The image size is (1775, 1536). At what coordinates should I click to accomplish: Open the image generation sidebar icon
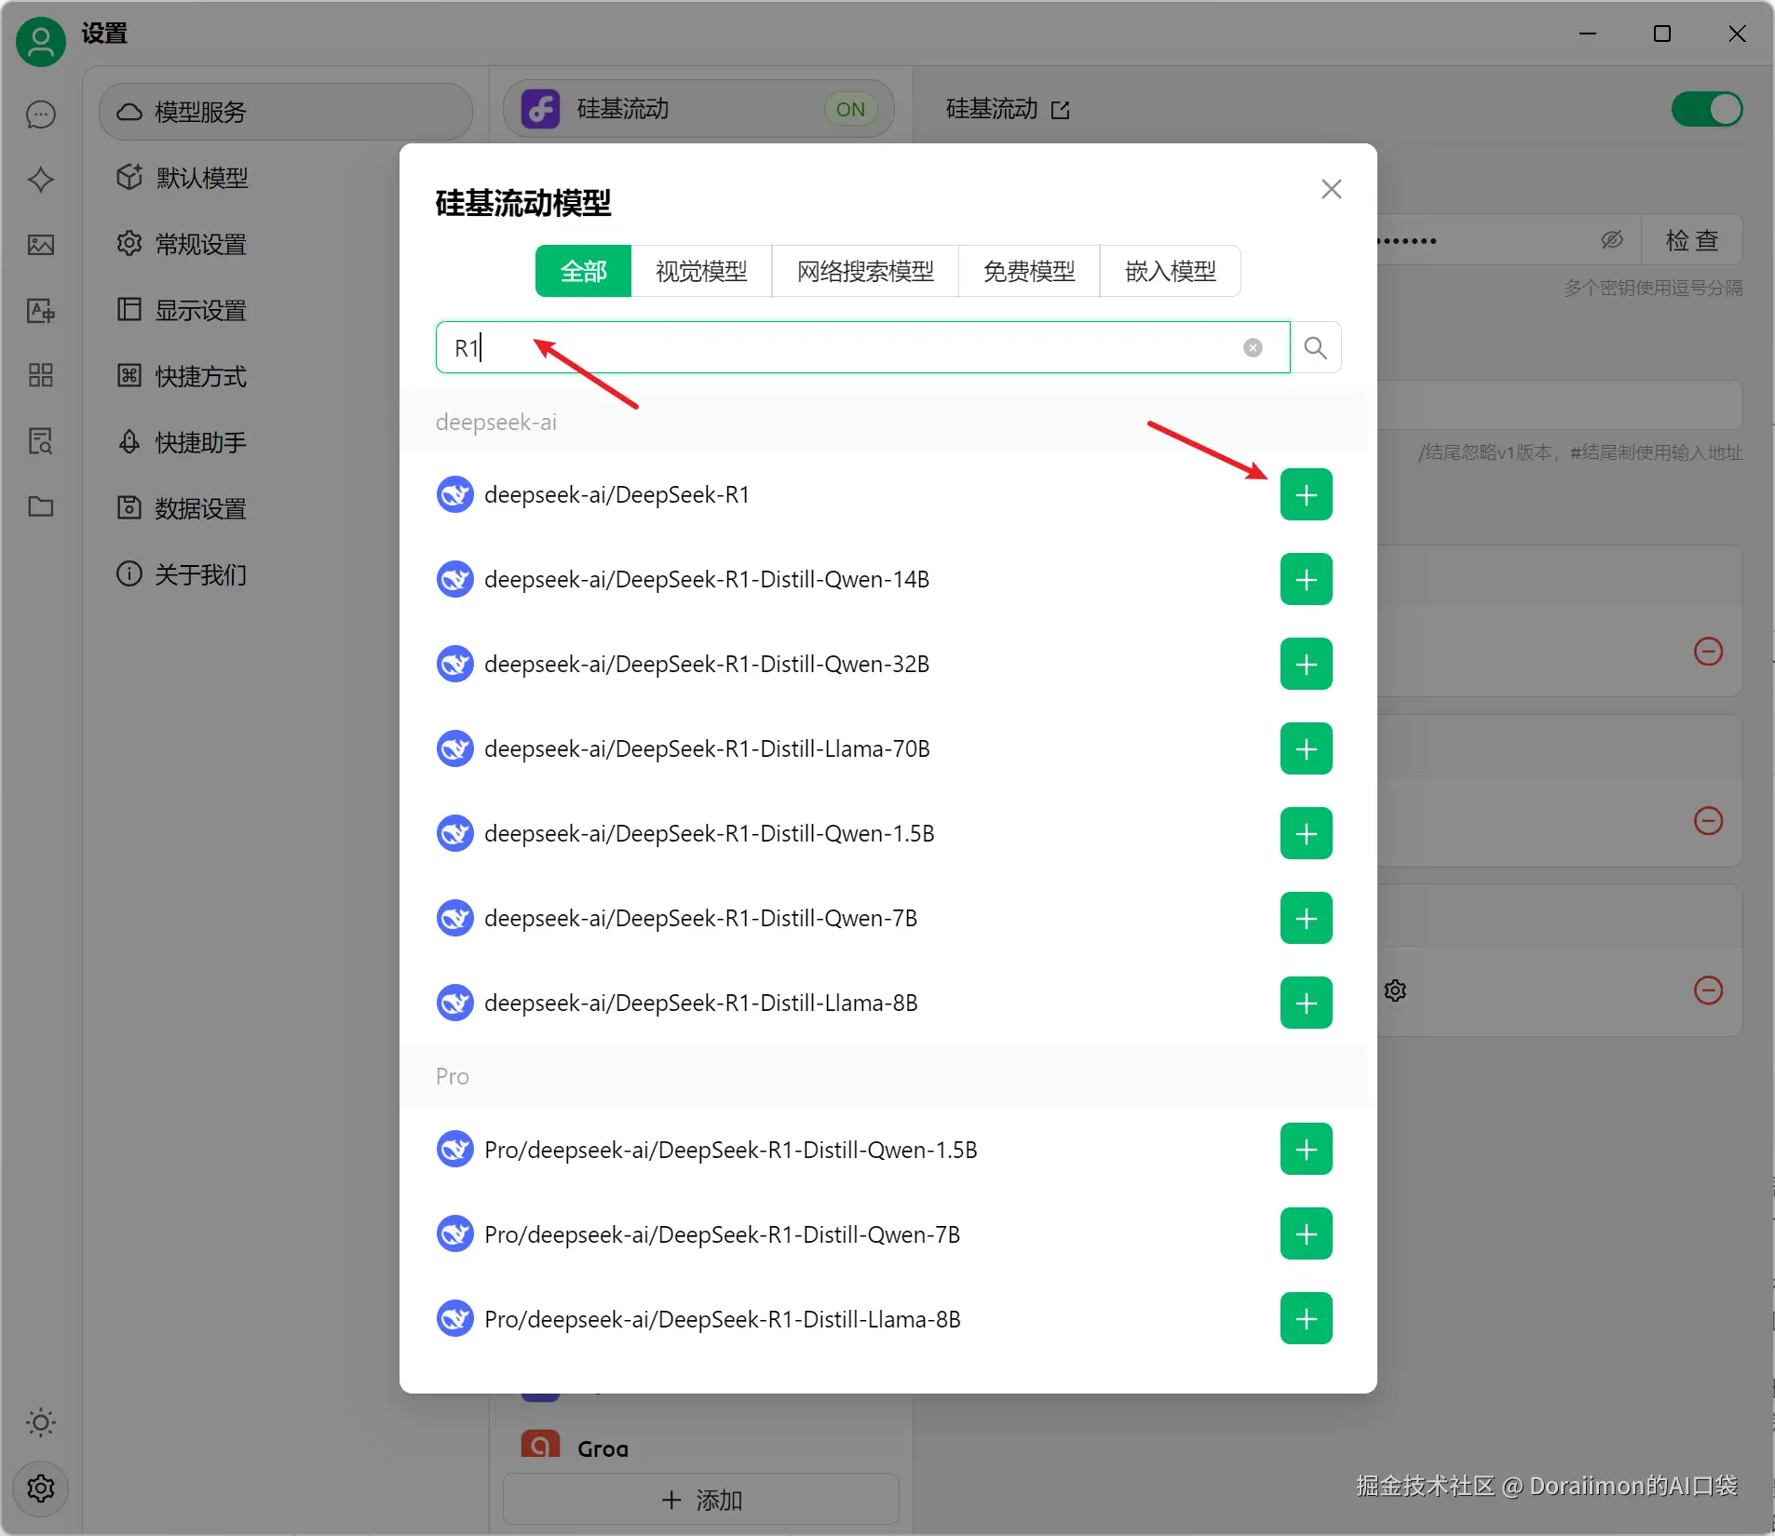point(41,245)
